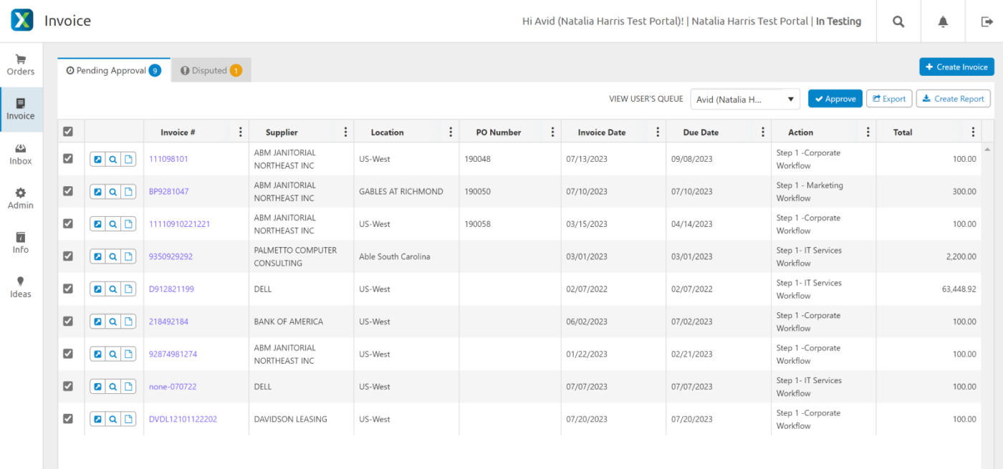Click the edit icon for invoice 111098101
The image size is (1003, 469).
[98, 159]
